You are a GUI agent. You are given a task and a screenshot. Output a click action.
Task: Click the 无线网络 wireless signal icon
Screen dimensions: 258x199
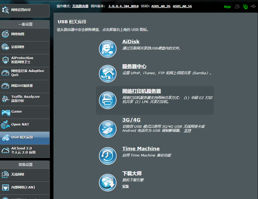pos(5,174)
